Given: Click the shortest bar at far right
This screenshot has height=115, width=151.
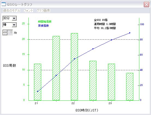Looking at the screenshot, I should coord(130,87).
